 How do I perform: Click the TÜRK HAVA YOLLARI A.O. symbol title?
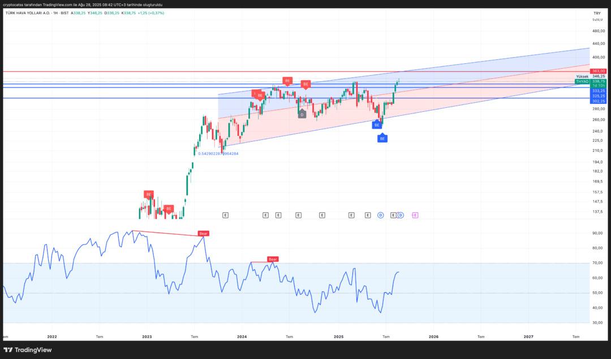(28, 13)
